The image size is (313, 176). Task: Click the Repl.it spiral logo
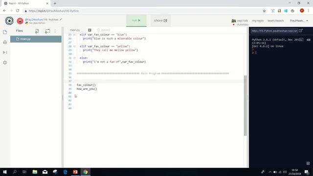9,21
